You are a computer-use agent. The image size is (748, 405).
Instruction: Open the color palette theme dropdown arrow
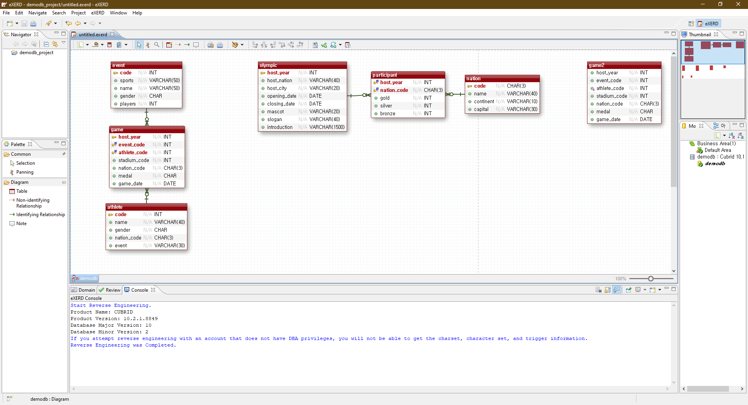point(242,45)
